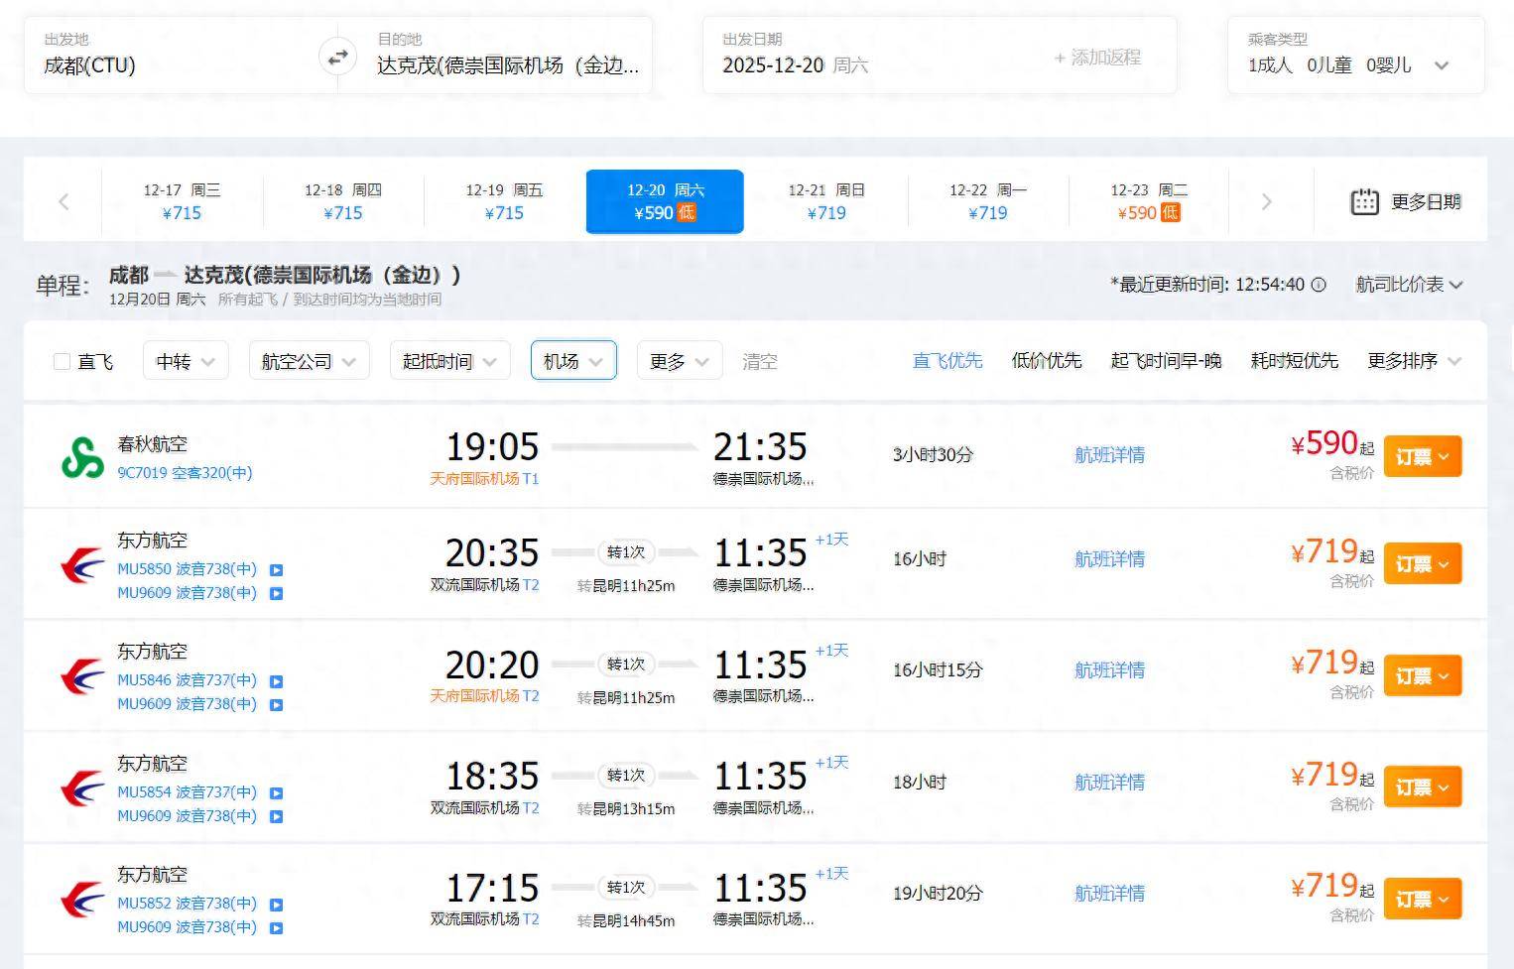
Task: Click China Eastern logo on 20:35 flight
Action: 82,565
